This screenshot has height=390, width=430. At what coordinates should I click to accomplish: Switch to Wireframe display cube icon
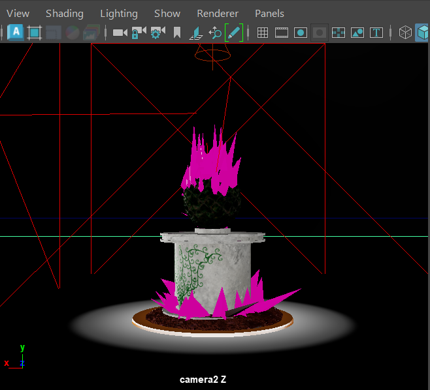[x=405, y=32]
